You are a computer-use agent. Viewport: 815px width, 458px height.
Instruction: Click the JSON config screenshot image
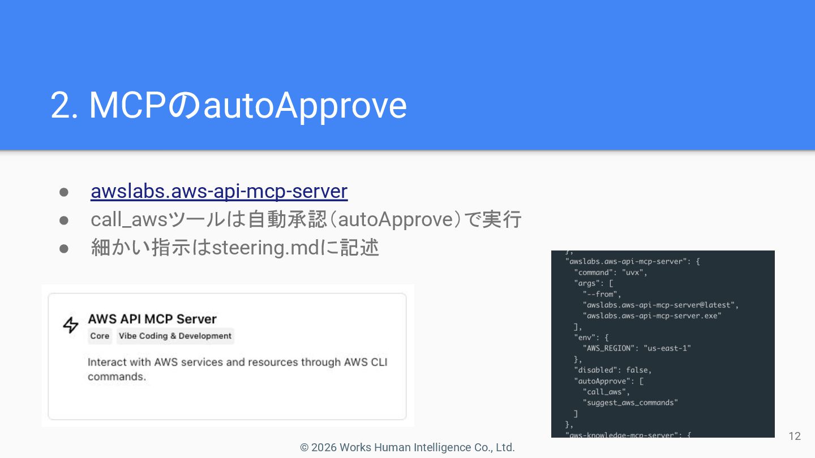(663, 344)
